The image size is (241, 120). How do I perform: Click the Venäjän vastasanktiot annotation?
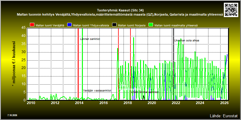click(97, 91)
